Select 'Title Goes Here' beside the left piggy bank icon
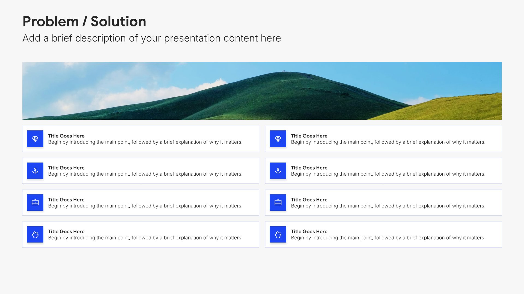Viewport: 524px width, 294px height. tap(66, 231)
